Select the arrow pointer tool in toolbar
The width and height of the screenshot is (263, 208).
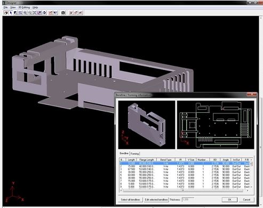coord(11,13)
